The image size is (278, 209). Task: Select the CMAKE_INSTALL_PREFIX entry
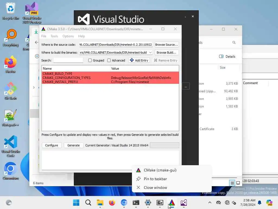coord(110,82)
